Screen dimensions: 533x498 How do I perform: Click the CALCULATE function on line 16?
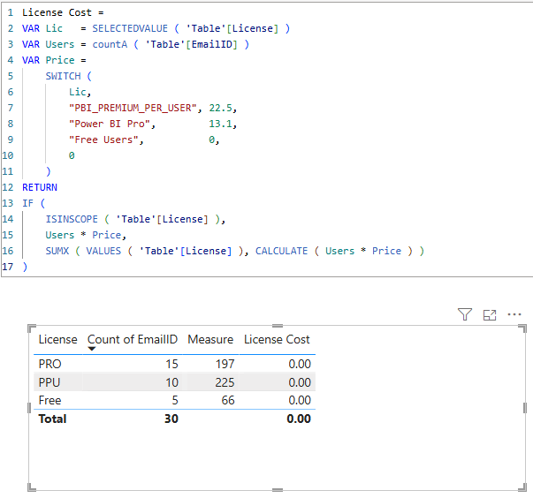pyautogui.click(x=281, y=251)
